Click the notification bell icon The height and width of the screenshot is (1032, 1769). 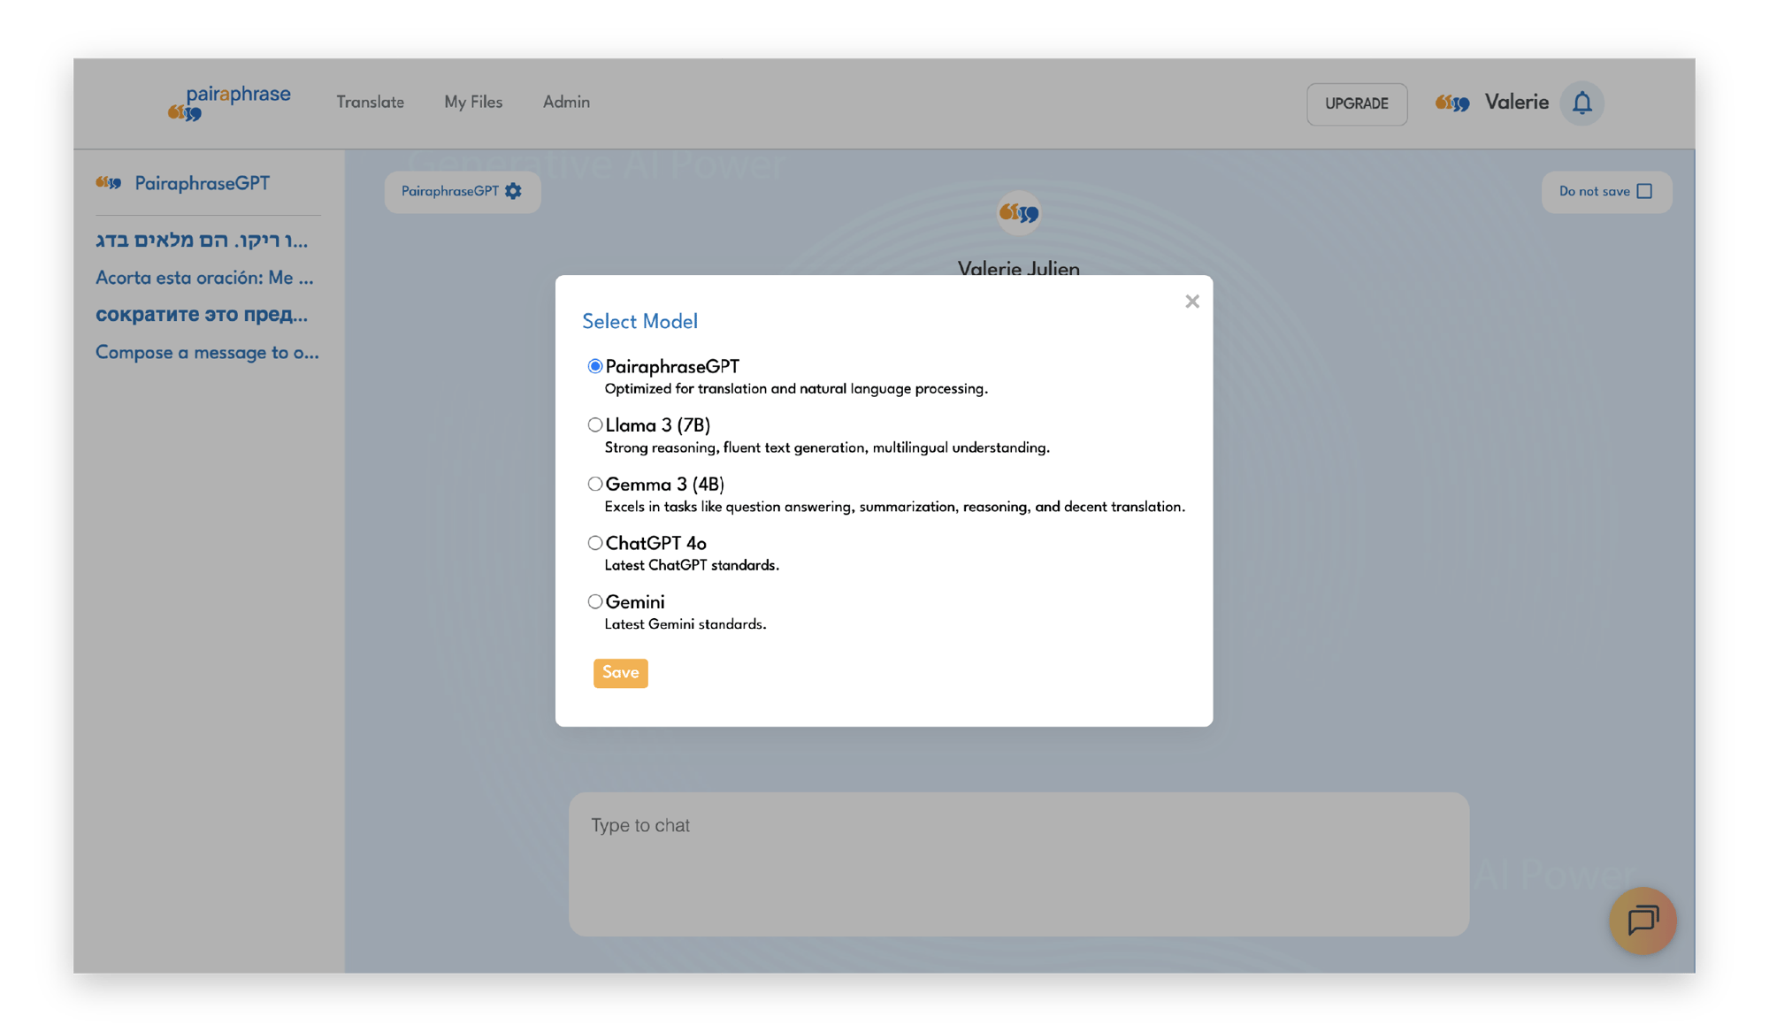pos(1581,103)
